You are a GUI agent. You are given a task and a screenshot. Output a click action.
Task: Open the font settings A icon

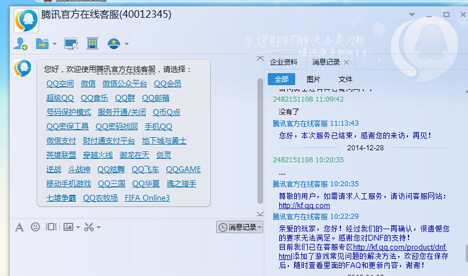pos(19,227)
